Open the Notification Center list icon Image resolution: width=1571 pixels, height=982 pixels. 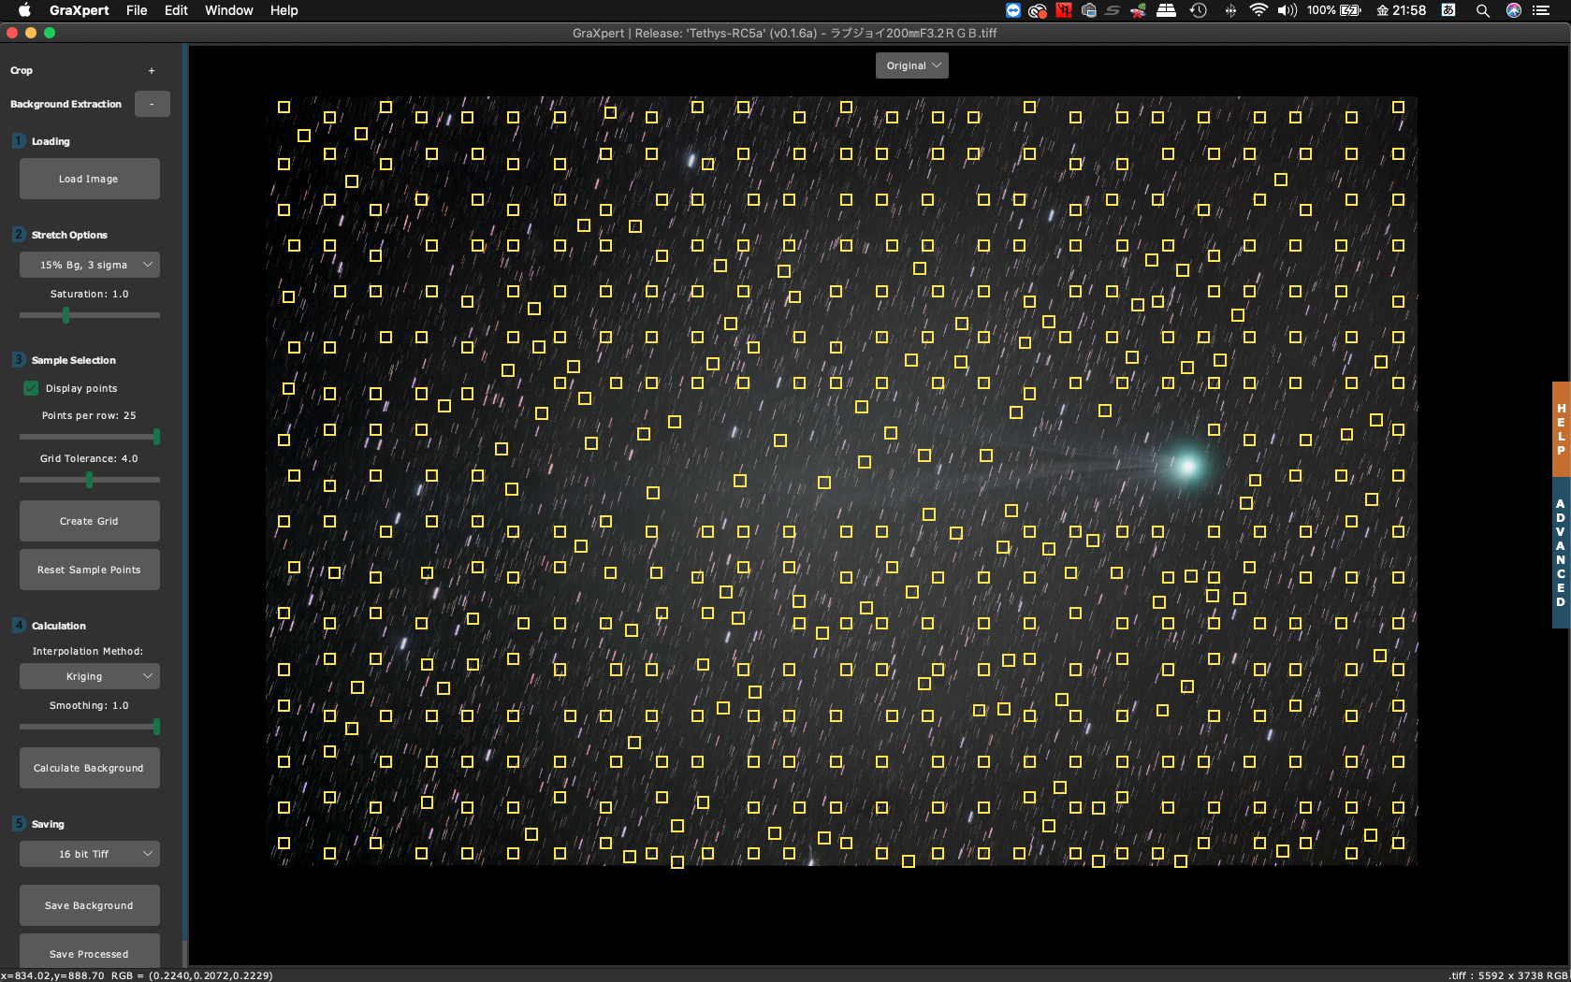pyautogui.click(x=1541, y=10)
